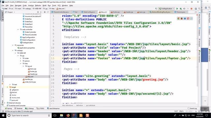Open Project view selector dropdown
Screen dimensions: 211x118
click(10, 12)
